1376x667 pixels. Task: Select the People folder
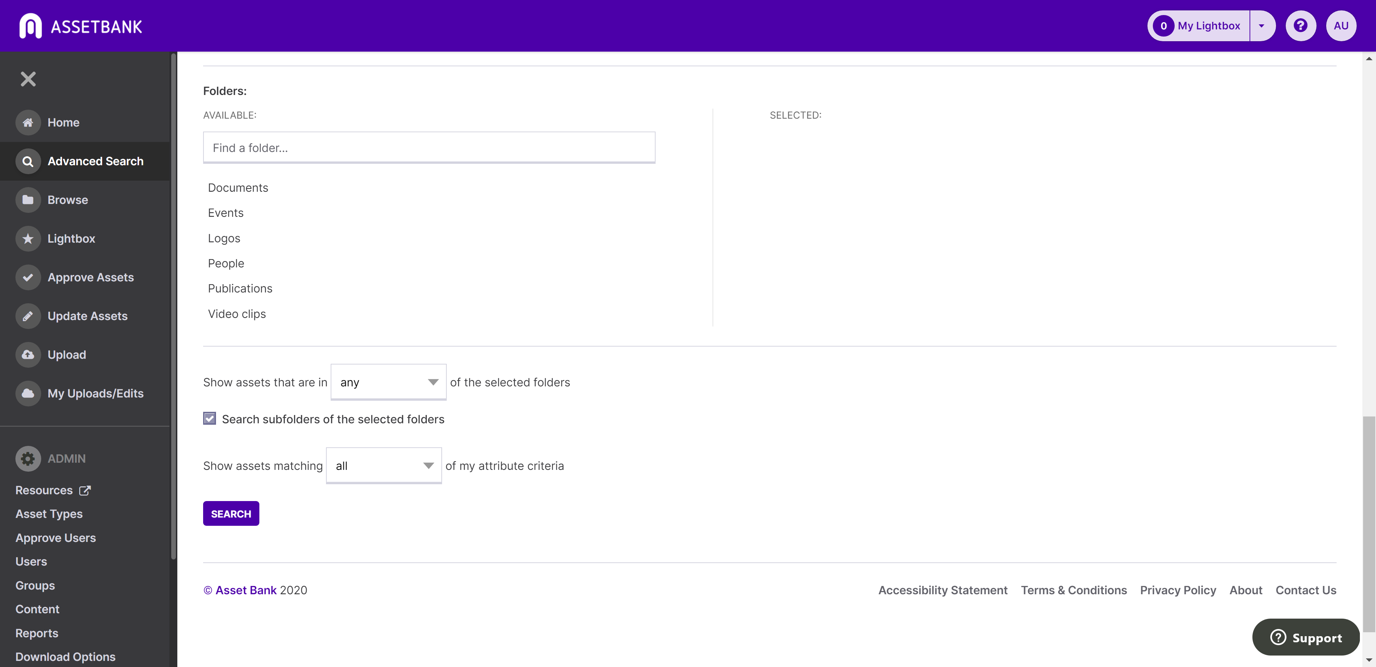[x=226, y=263]
